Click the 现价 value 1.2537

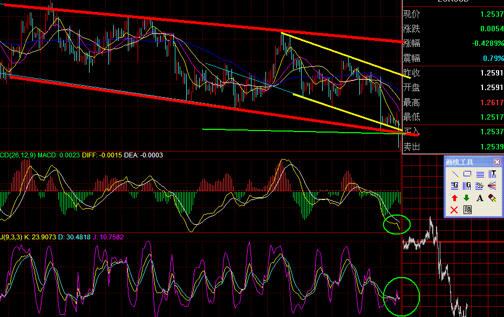point(492,14)
